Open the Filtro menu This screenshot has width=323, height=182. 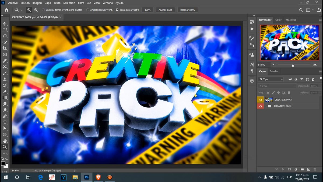pyautogui.click(x=81, y=3)
